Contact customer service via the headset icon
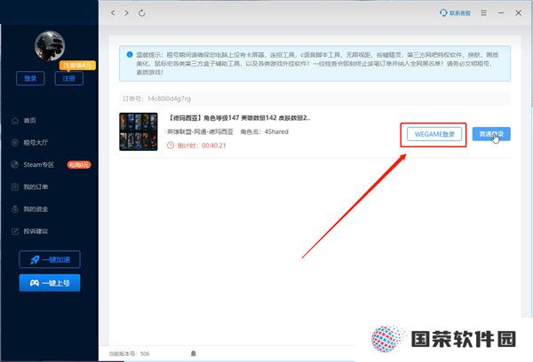 click(x=443, y=12)
